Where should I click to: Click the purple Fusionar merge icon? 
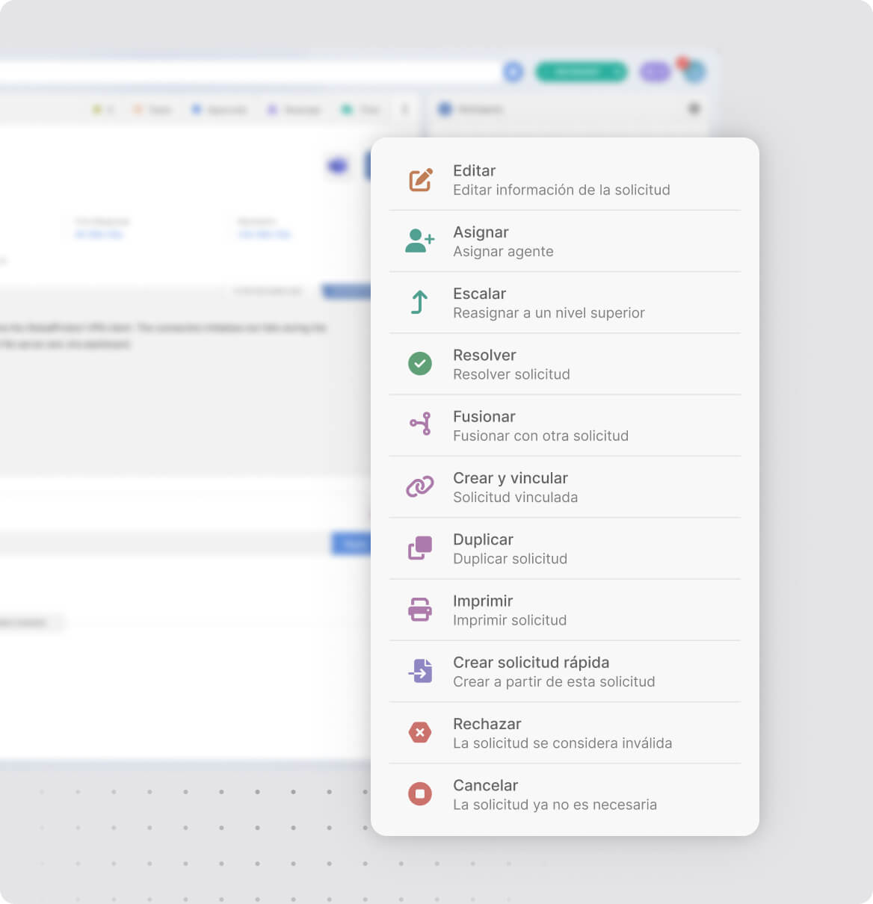click(419, 425)
